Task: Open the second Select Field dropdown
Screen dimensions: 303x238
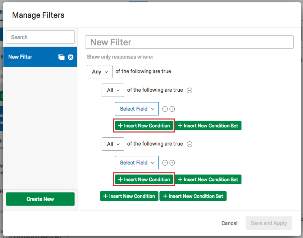Action: point(136,162)
